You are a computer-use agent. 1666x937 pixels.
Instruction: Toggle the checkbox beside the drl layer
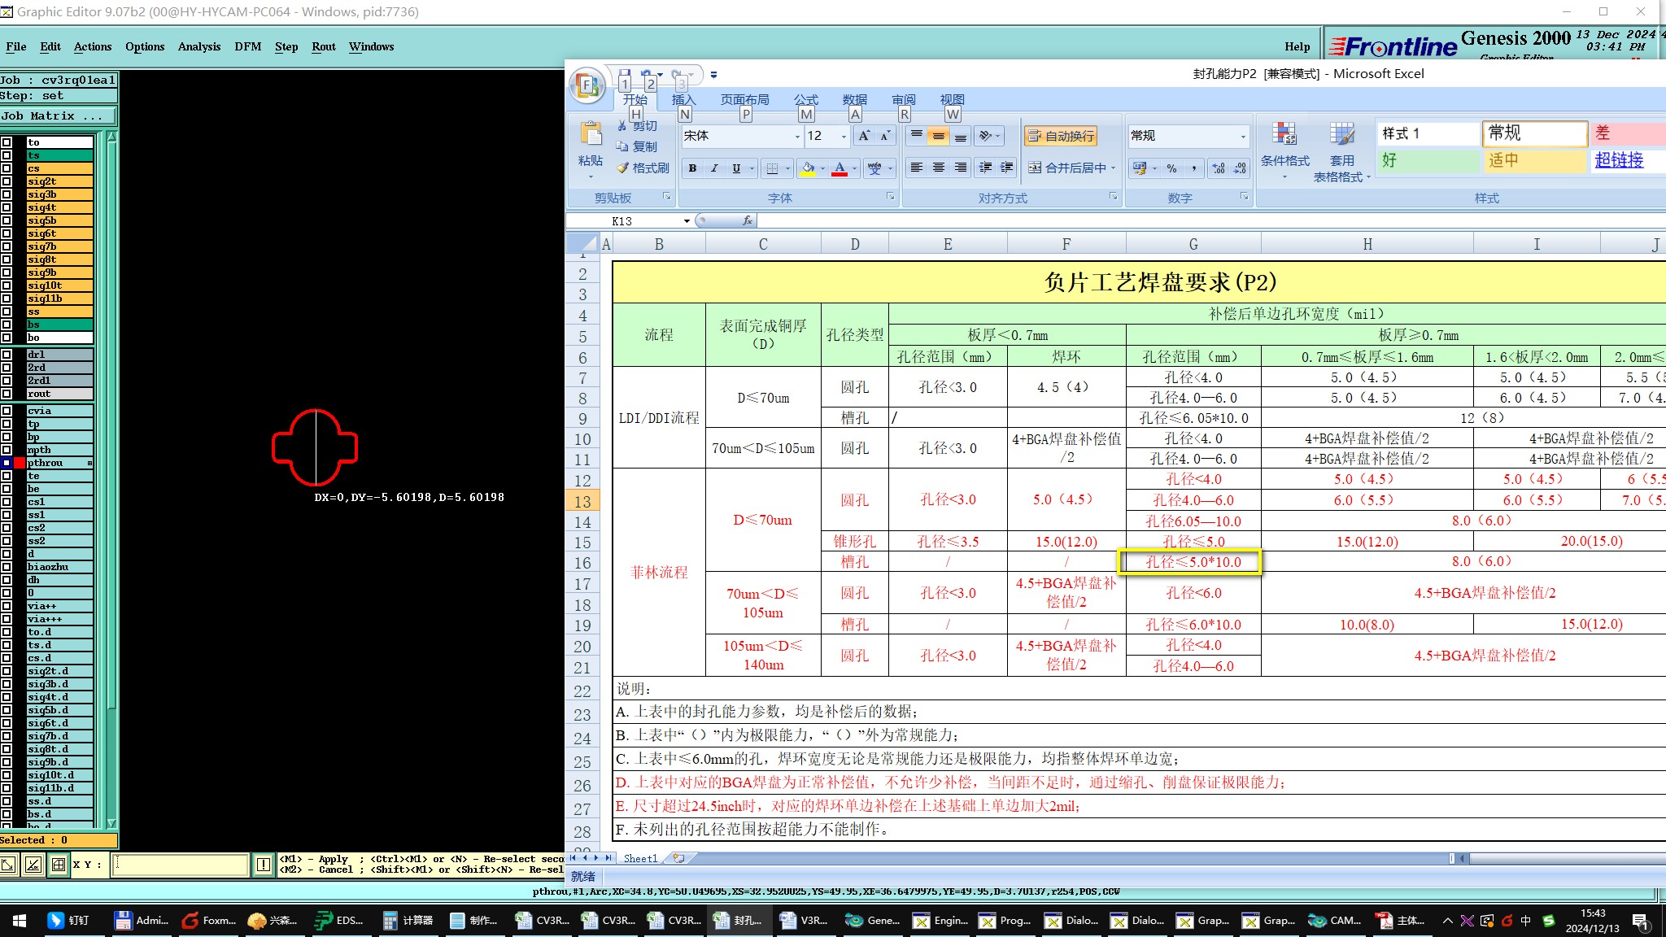click(7, 355)
